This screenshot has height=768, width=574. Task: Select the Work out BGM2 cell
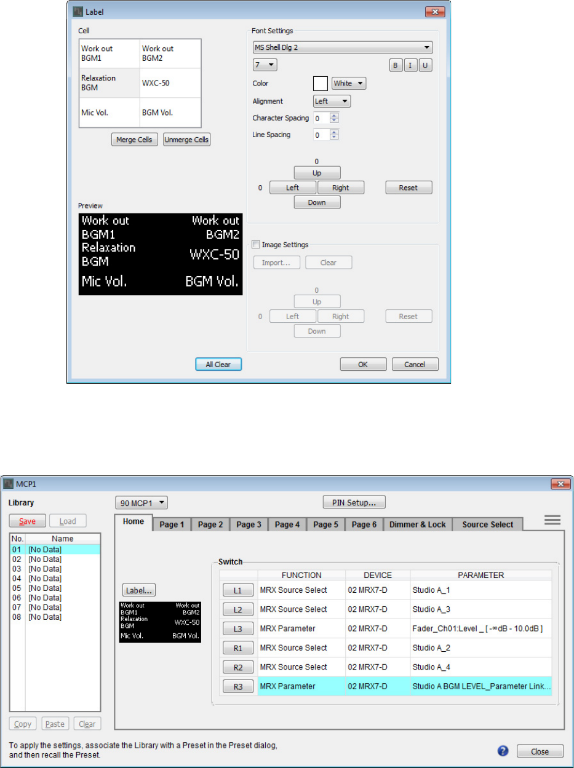pos(170,53)
